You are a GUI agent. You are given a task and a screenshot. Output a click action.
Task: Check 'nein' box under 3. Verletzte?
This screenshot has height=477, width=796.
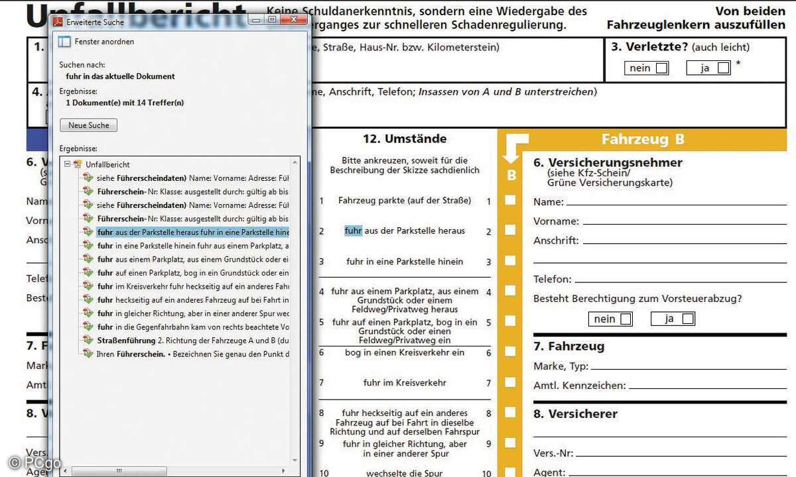(661, 68)
